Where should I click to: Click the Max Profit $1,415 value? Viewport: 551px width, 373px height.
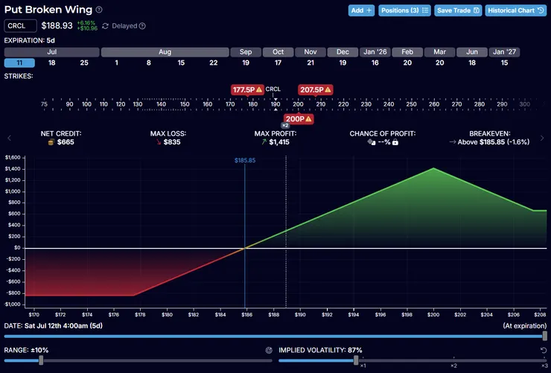[x=279, y=142]
